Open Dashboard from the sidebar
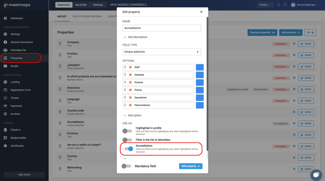The height and width of the screenshot is (181, 325). coord(16,18)
